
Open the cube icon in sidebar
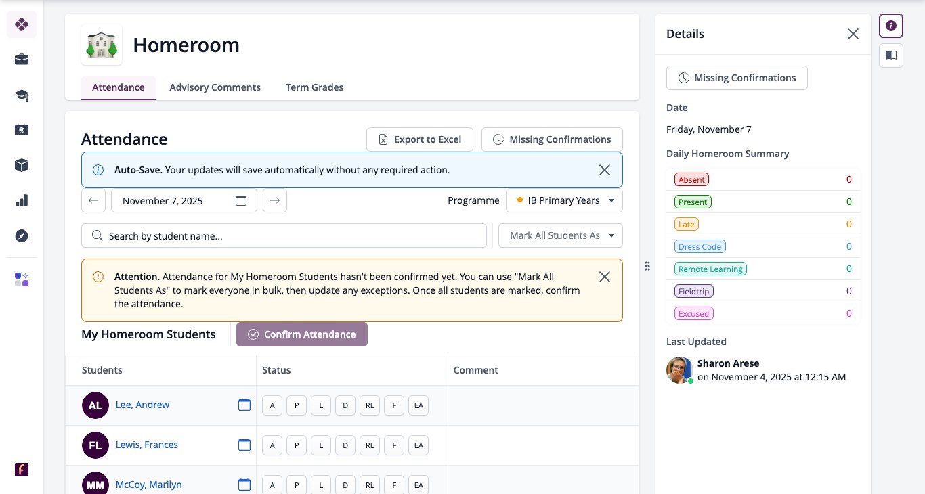(x=22, y=165)
